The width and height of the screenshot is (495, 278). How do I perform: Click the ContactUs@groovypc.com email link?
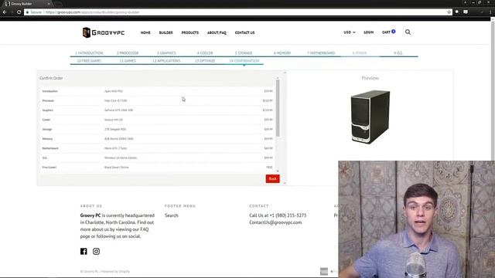275,222
